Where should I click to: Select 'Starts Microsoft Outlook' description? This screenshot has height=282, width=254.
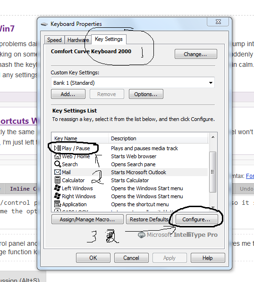pyautogui.click(x=138, y=172)
